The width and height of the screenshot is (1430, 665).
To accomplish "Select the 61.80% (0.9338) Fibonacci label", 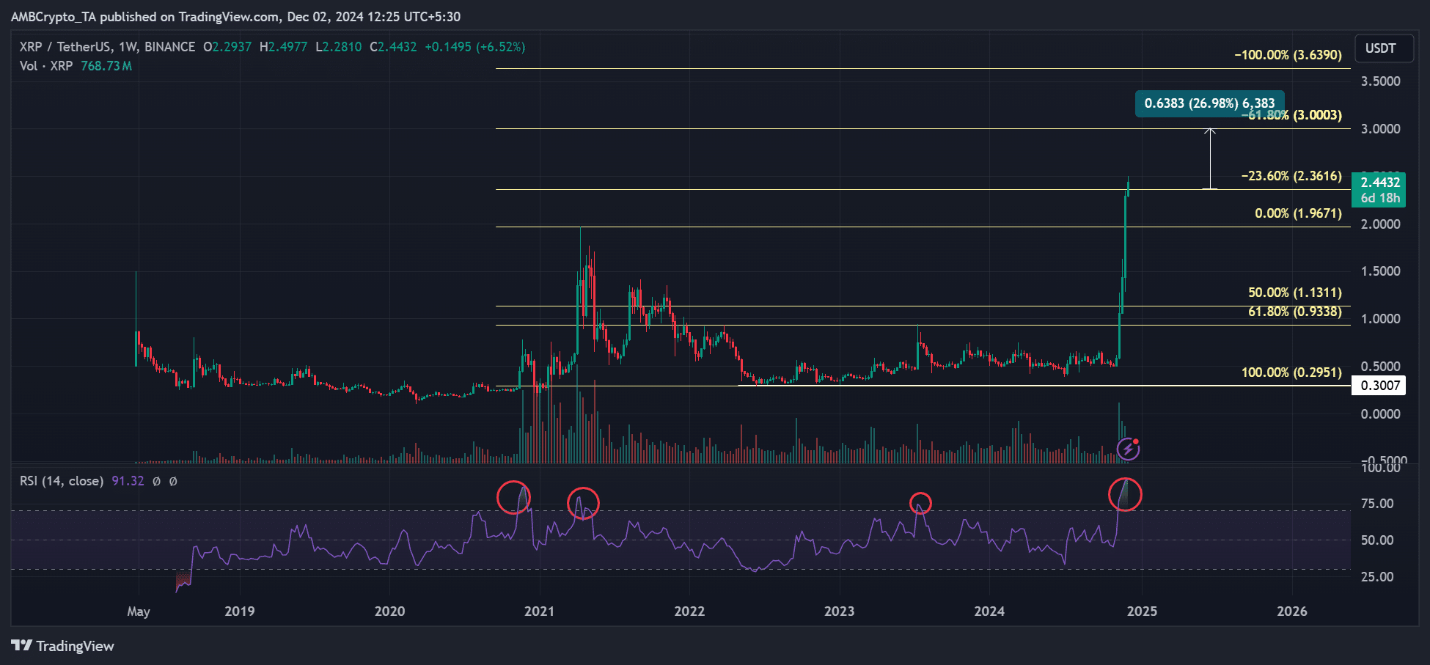I will [x=1295, y=312].
